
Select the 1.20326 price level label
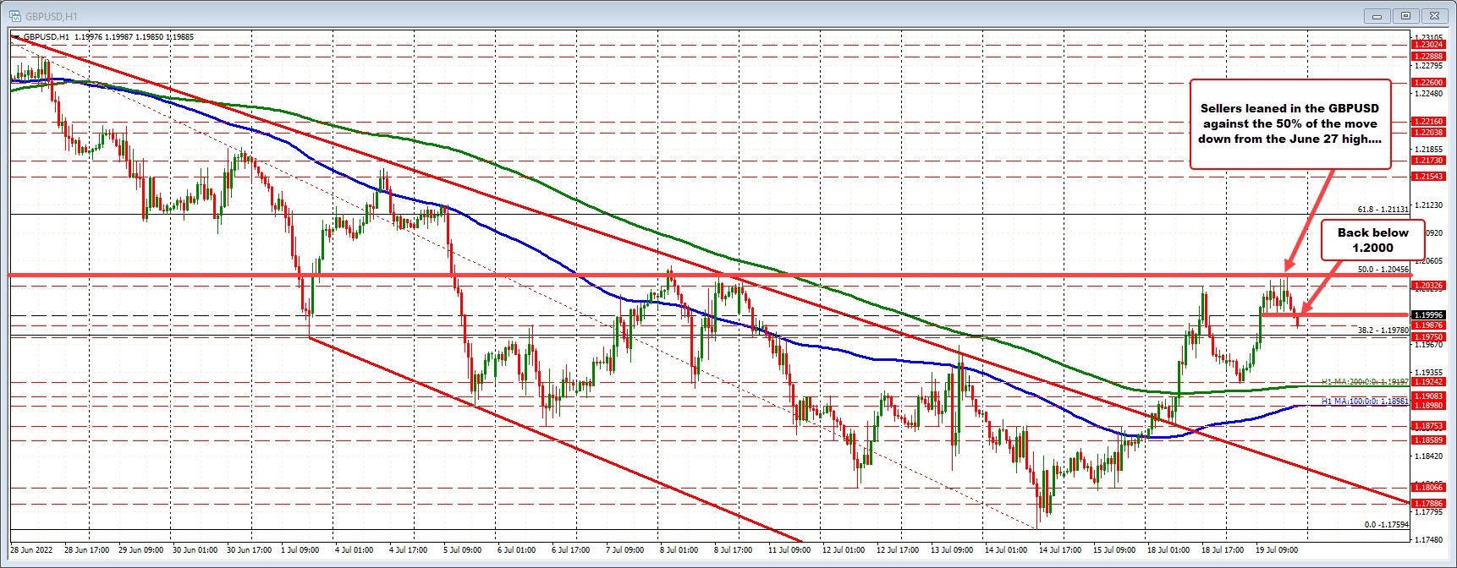[x=1428, y=286]
